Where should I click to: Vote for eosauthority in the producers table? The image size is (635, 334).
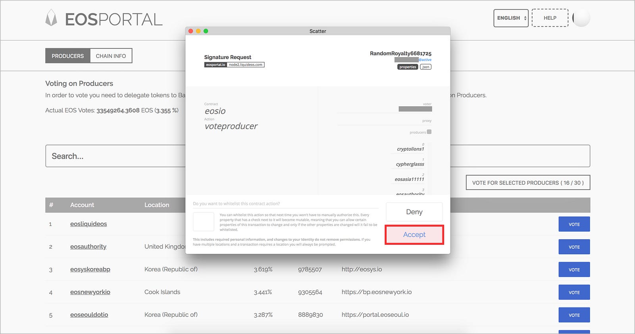(x=574, y=247)
